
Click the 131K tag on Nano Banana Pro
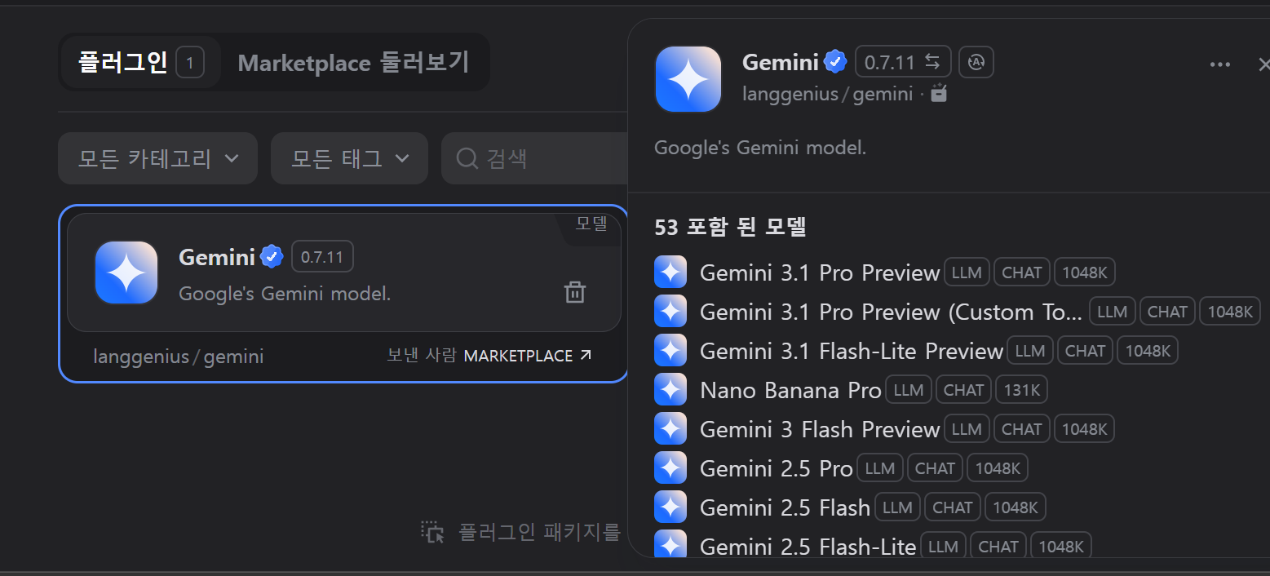pos(1022,390)
